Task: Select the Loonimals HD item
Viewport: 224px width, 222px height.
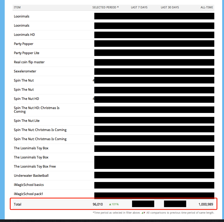Action: tap(24, 35)
